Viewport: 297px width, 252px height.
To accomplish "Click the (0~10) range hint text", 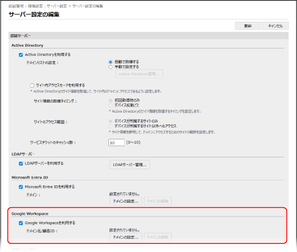I will (133, 142).
